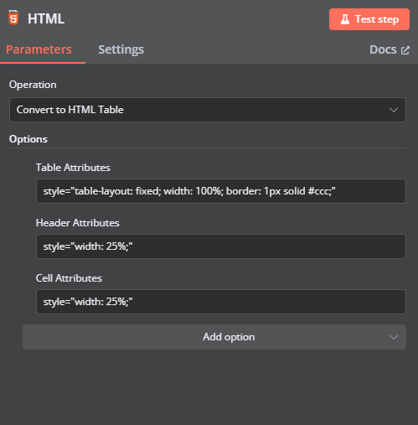The width and height of the screenshot is (418, 425).
Task: Open the Operation dropdown
Action: 208,110
